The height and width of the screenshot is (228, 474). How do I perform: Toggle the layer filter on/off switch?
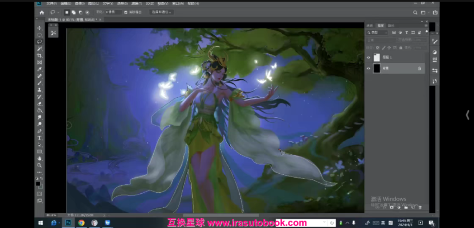click(426, 32)
